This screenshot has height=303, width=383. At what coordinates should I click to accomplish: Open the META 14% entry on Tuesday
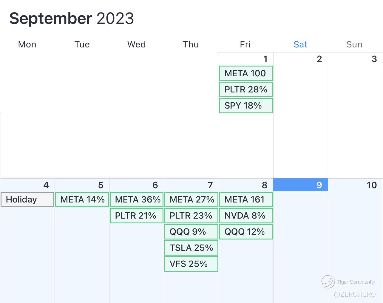(x=82, y=200)
